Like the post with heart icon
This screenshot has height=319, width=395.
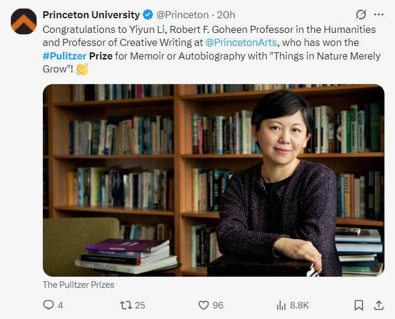point(203,305)
